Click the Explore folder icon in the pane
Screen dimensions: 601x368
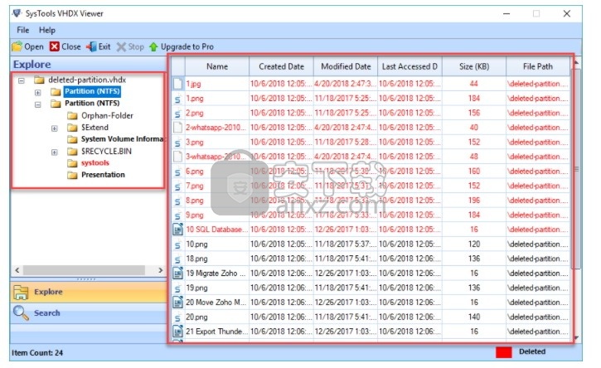coord(21,292)
